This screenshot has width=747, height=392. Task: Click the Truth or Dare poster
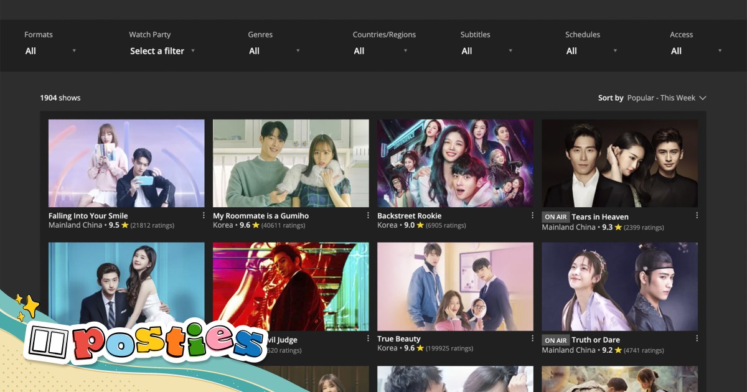[x=619, y=286]
